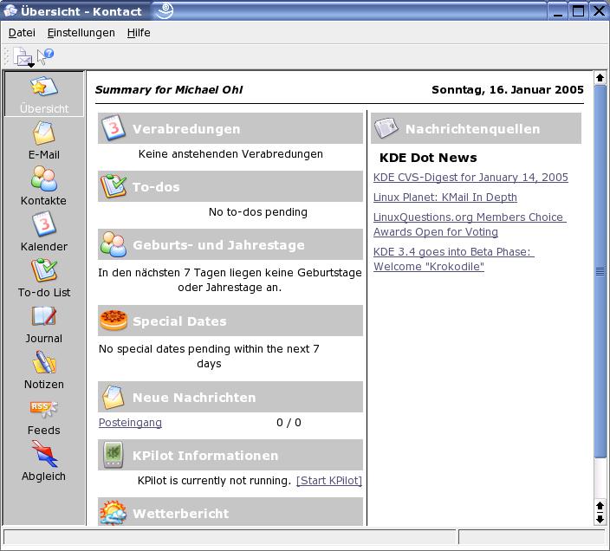Switch to the Notizen module
This screenshot has width=610, height=551.
click(44, 370)
